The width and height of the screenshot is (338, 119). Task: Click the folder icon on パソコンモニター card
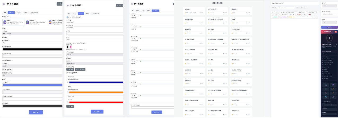click(x=209, y=12)
